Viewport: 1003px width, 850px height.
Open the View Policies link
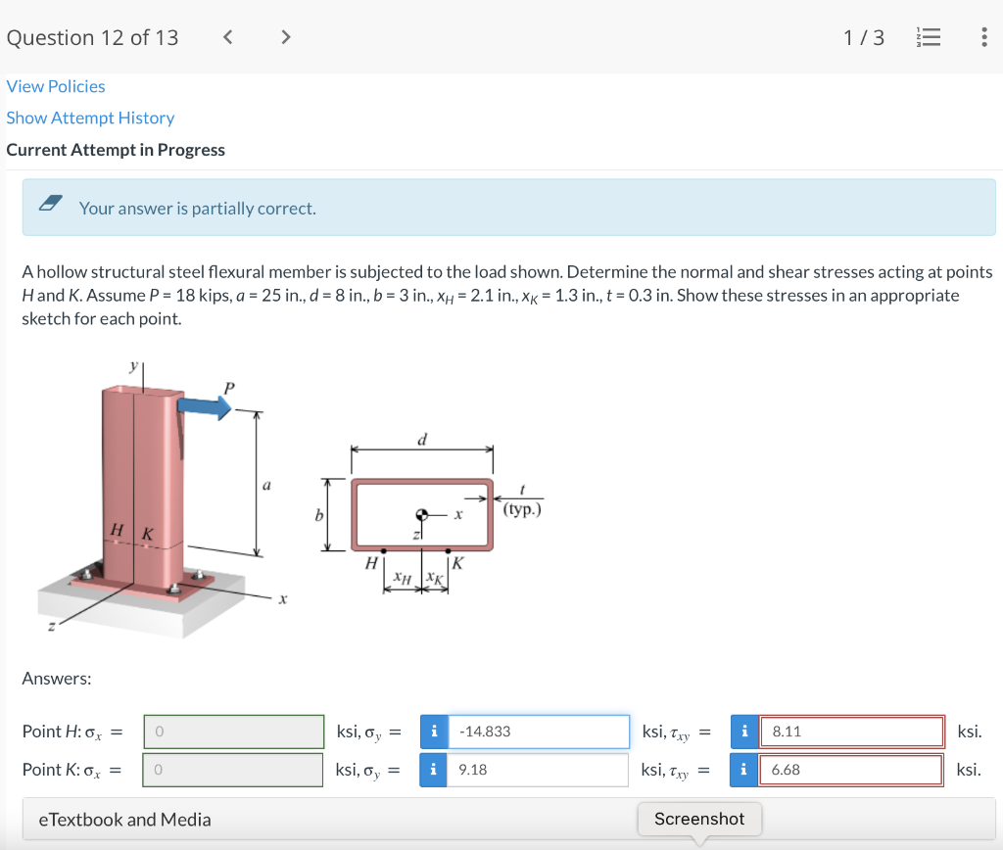point(56,86)
